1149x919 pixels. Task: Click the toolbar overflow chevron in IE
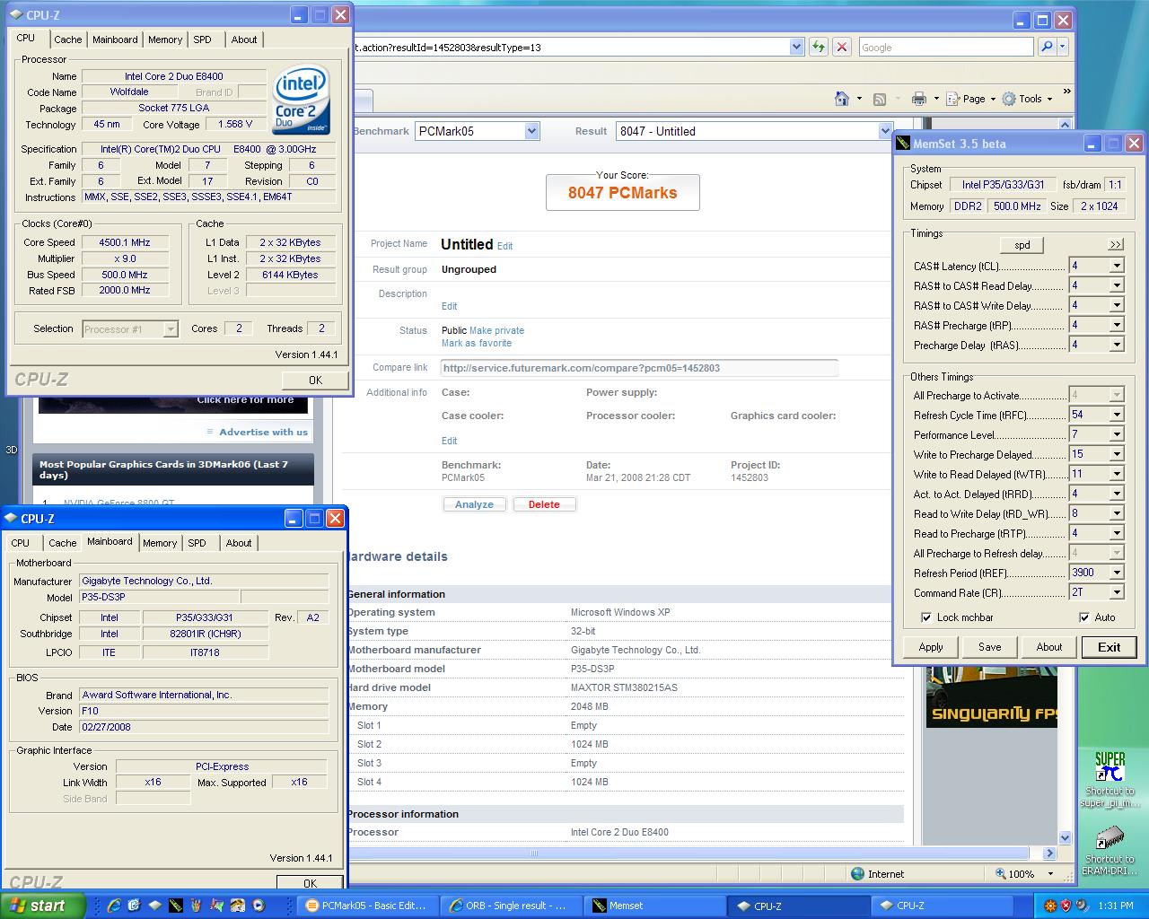pyautogui.click(x=1066, y=92)
